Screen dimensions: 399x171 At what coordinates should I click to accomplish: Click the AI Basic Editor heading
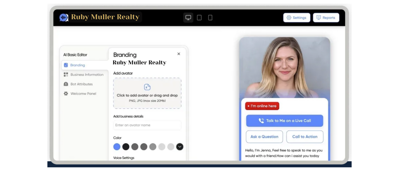(75, 55)
